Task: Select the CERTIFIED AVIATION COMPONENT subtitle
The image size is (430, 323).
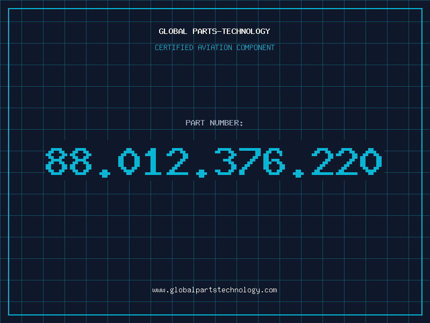Action: click(x=214, y=47)
